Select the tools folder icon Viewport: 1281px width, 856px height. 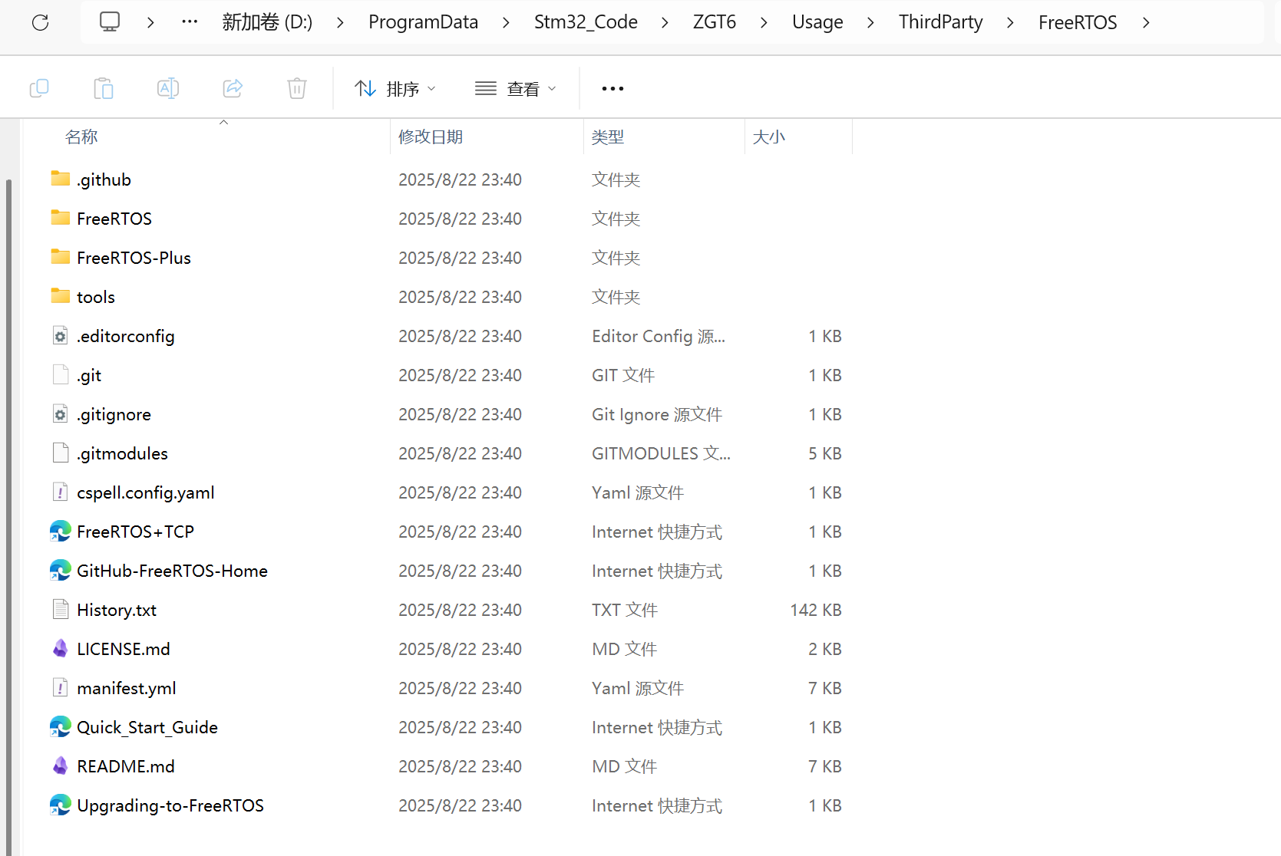(61, 296)
